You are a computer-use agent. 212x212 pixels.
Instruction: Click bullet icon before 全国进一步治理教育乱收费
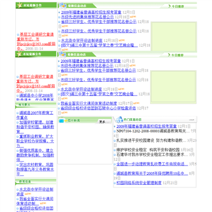tap(115, 164)
